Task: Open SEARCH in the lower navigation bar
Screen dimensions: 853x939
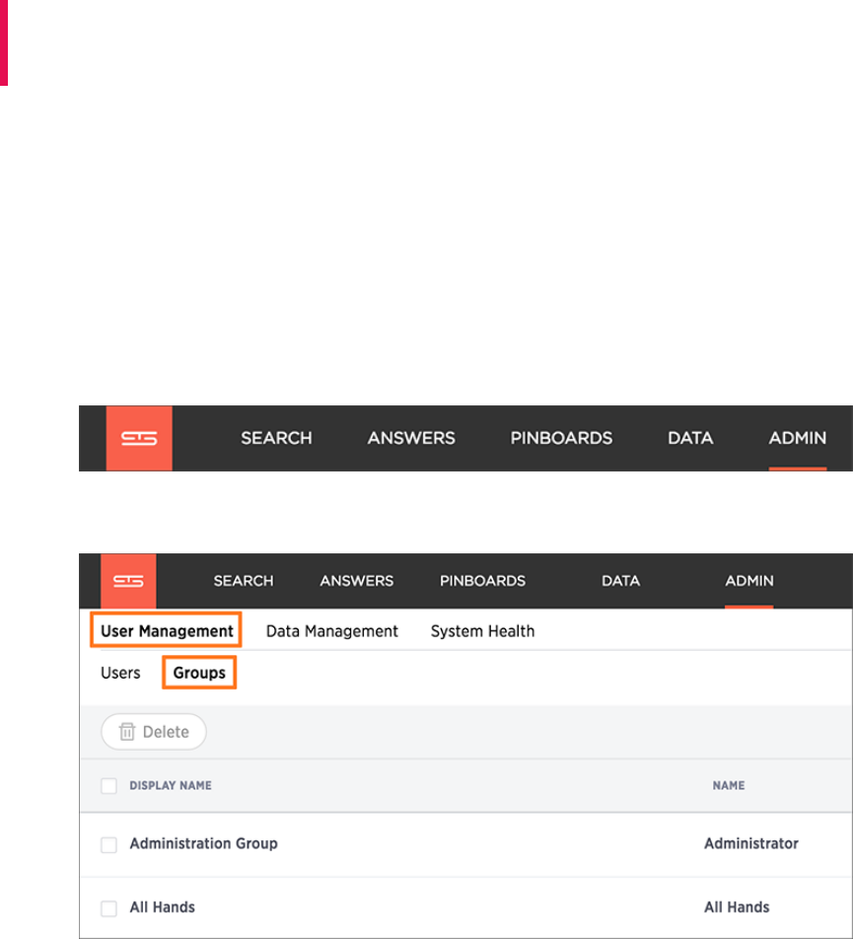Action: pos(244,581)
